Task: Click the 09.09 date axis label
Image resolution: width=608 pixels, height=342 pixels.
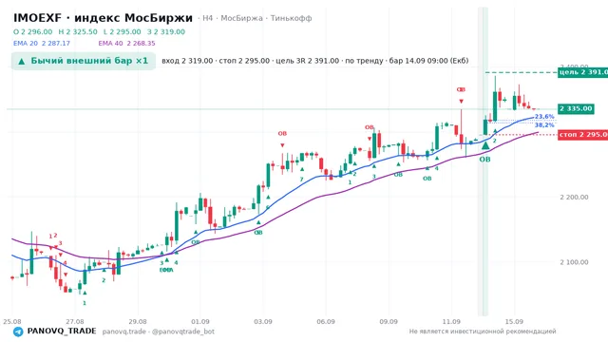Action: coord(389,321)
